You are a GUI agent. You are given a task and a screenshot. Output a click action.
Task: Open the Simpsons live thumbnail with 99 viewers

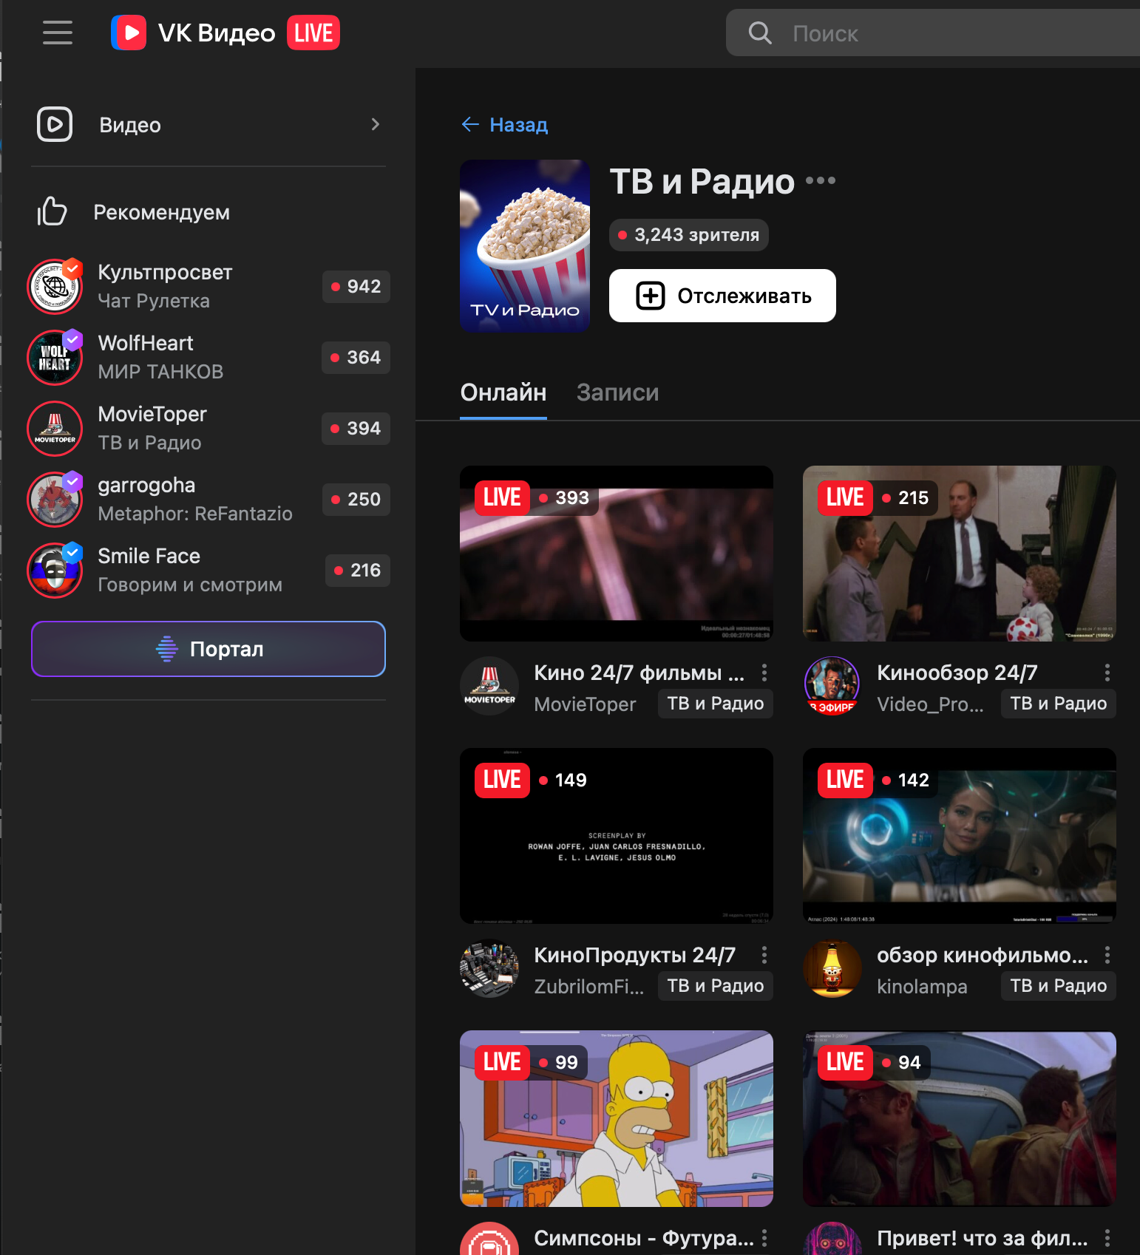(617, 1118)
